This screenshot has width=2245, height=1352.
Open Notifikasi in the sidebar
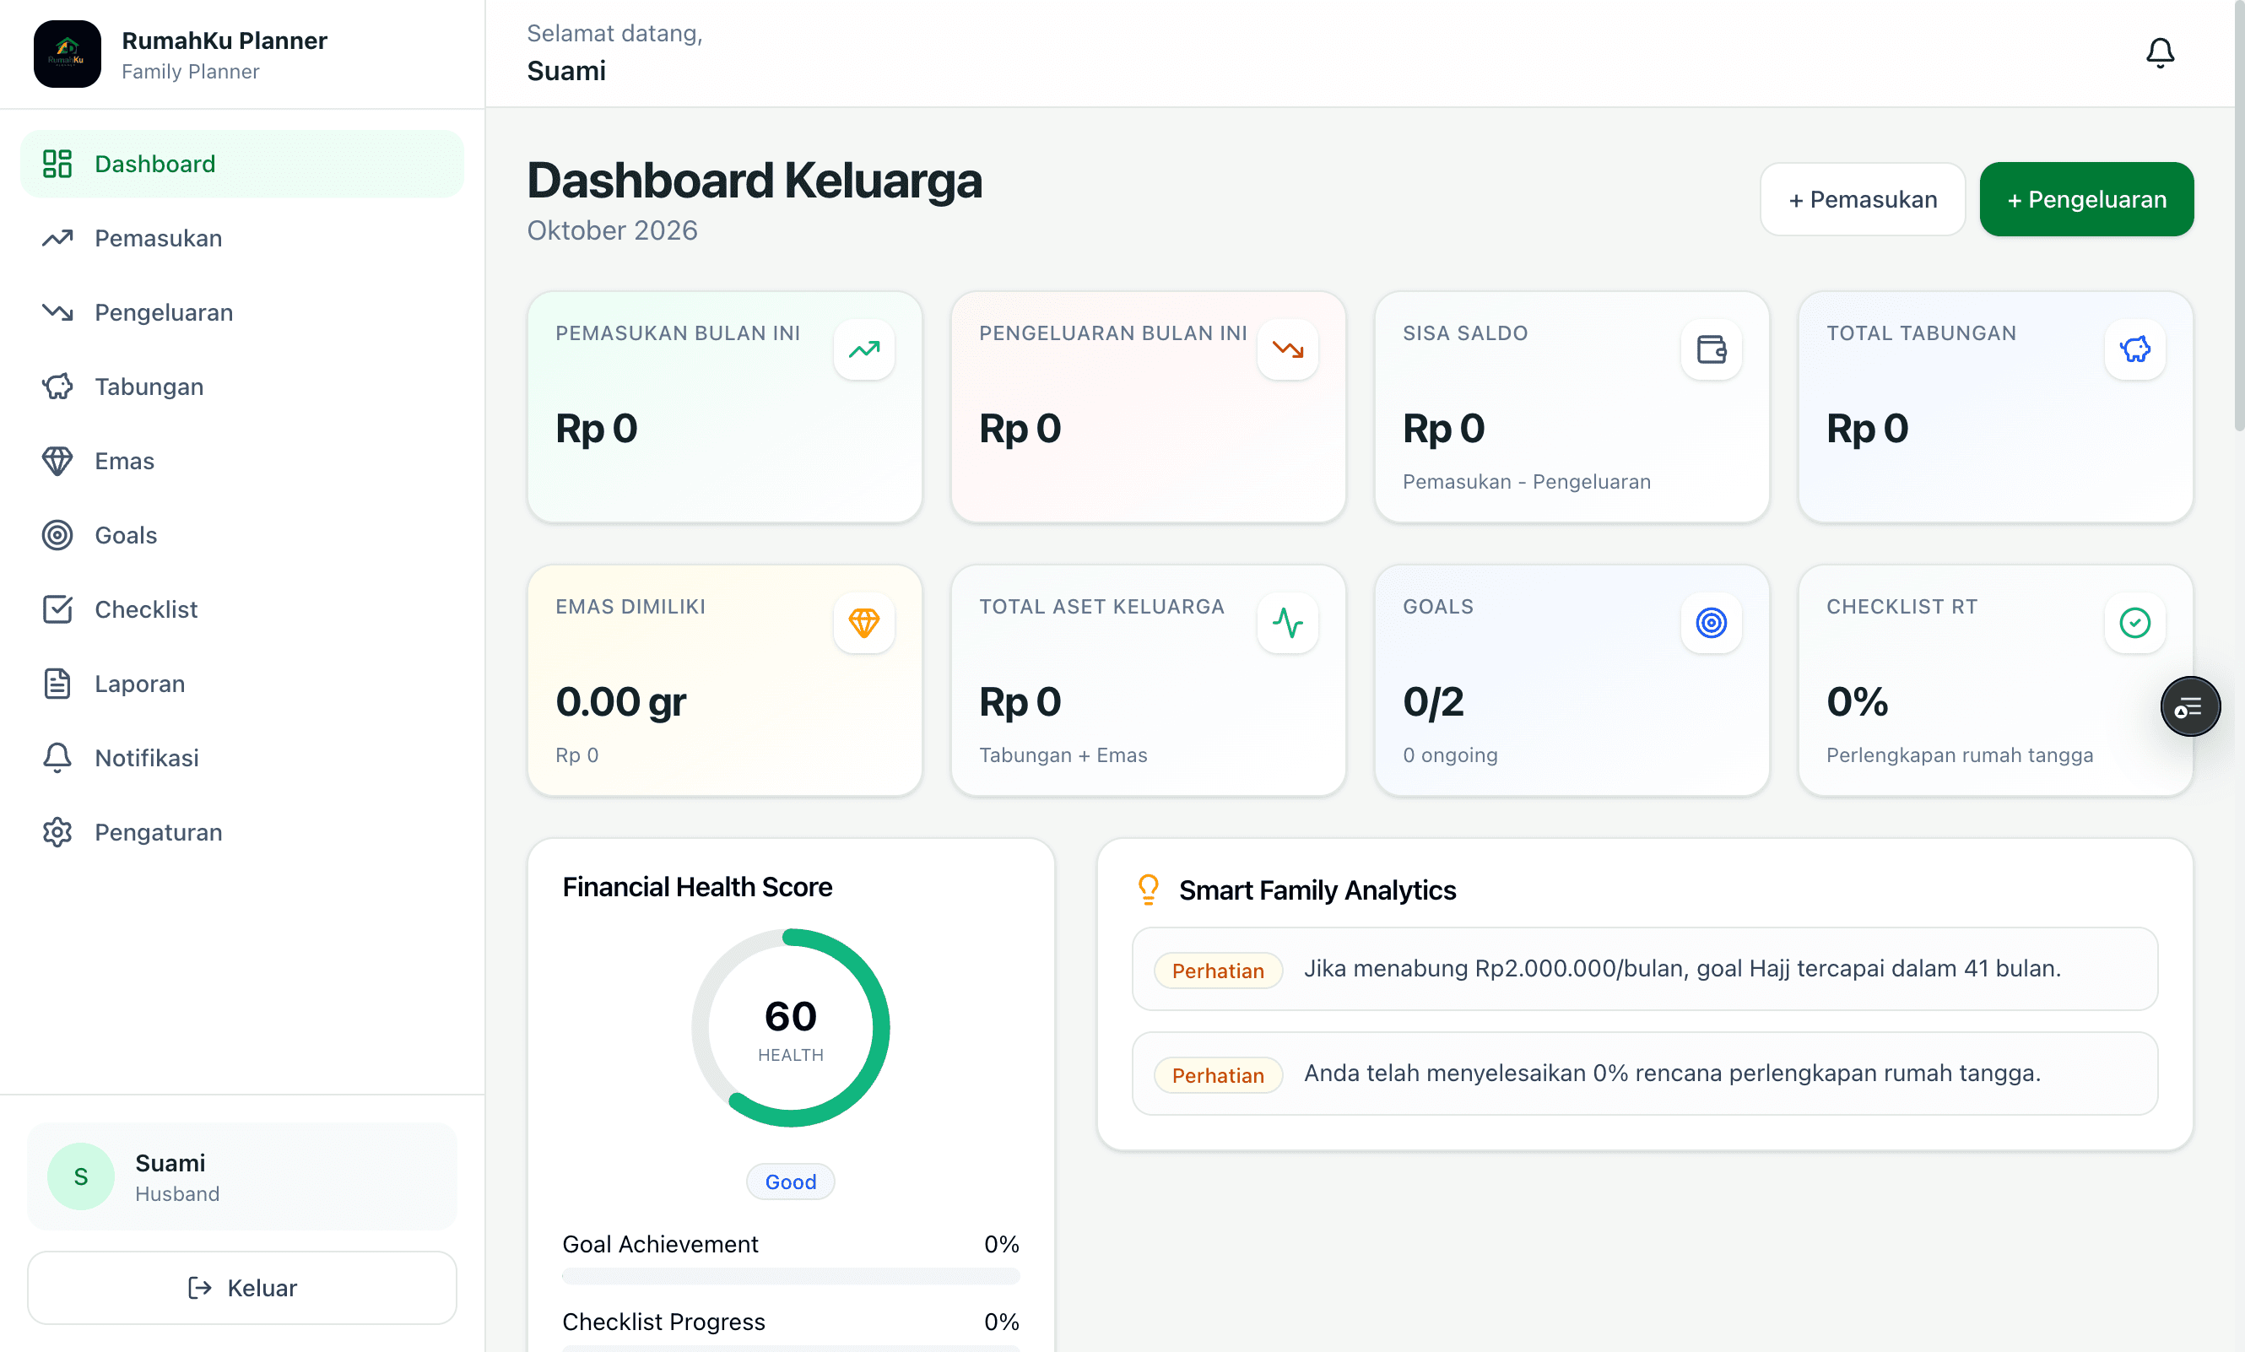coord(241,758)
